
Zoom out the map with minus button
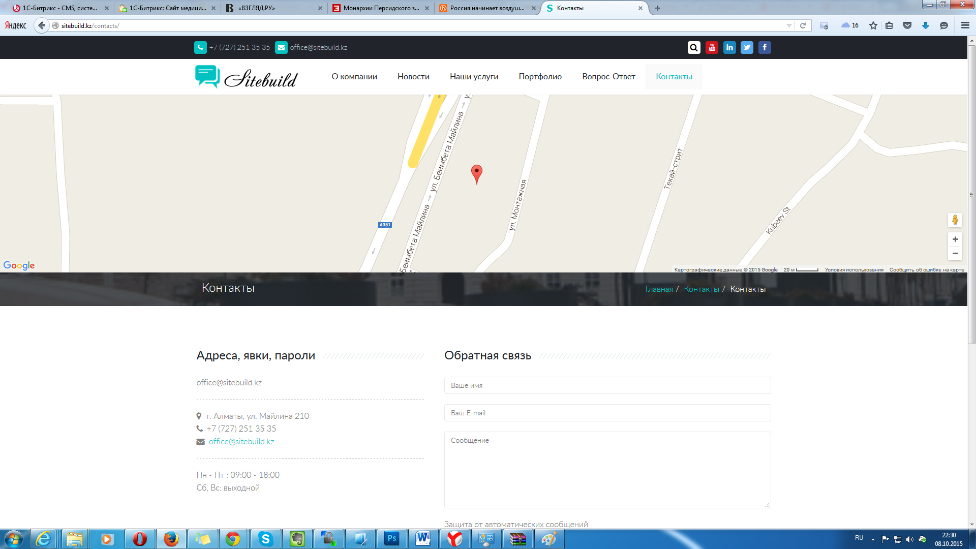(955, 253)
